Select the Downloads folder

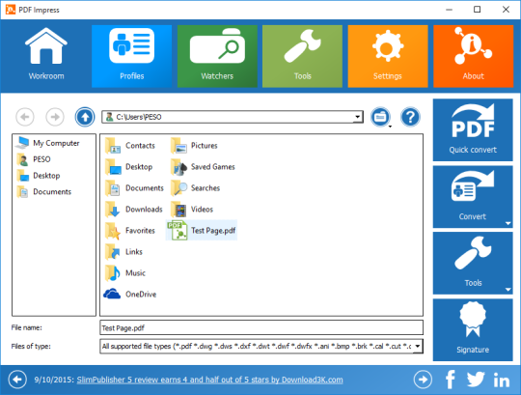coord(133,210)
